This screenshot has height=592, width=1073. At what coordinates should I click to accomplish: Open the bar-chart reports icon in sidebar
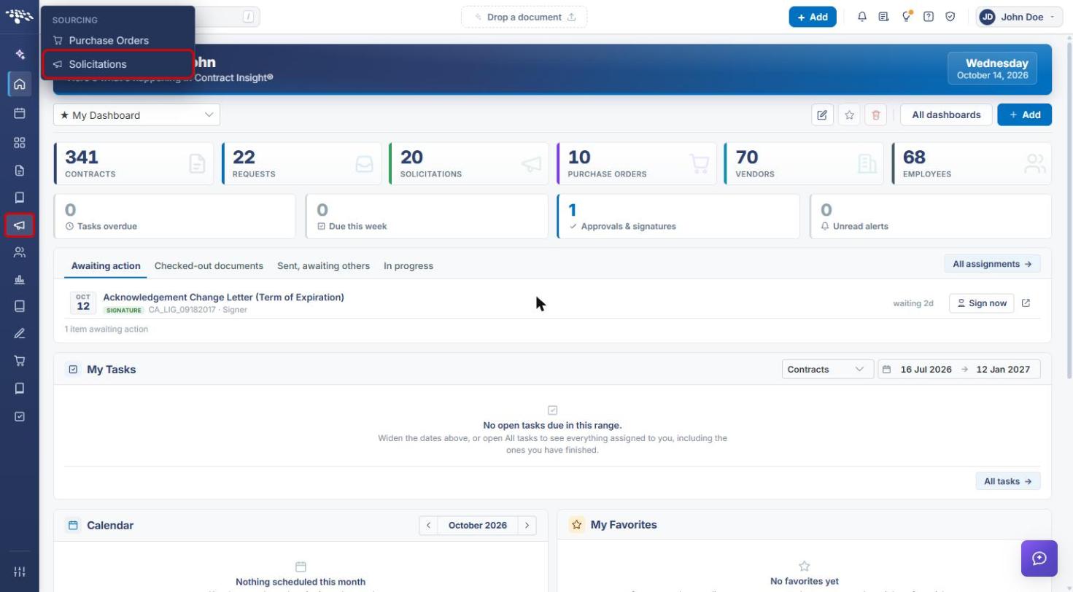(20, 279)
